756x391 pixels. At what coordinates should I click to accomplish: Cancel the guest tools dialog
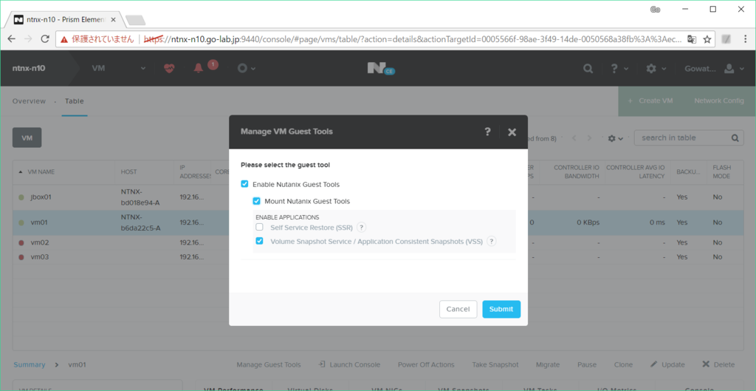tap(458, 309)
